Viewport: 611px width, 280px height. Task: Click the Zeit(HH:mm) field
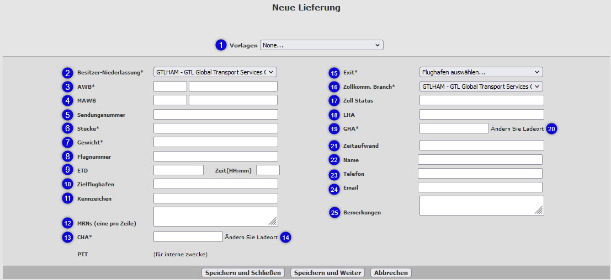(x=268, y=170)
